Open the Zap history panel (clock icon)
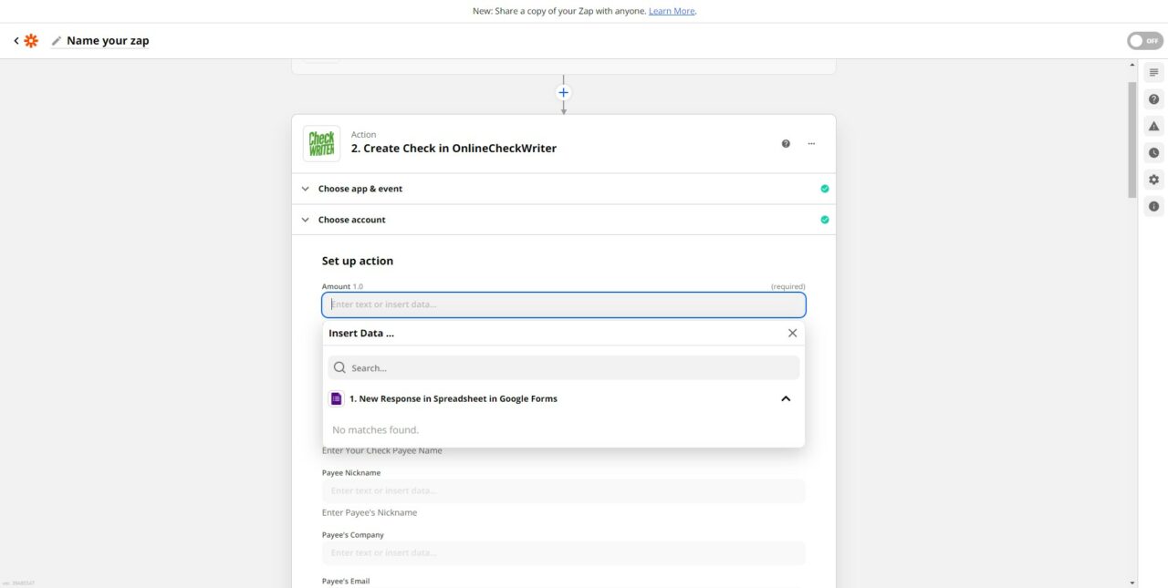 pyautogui.click(x=1152, y=152)
